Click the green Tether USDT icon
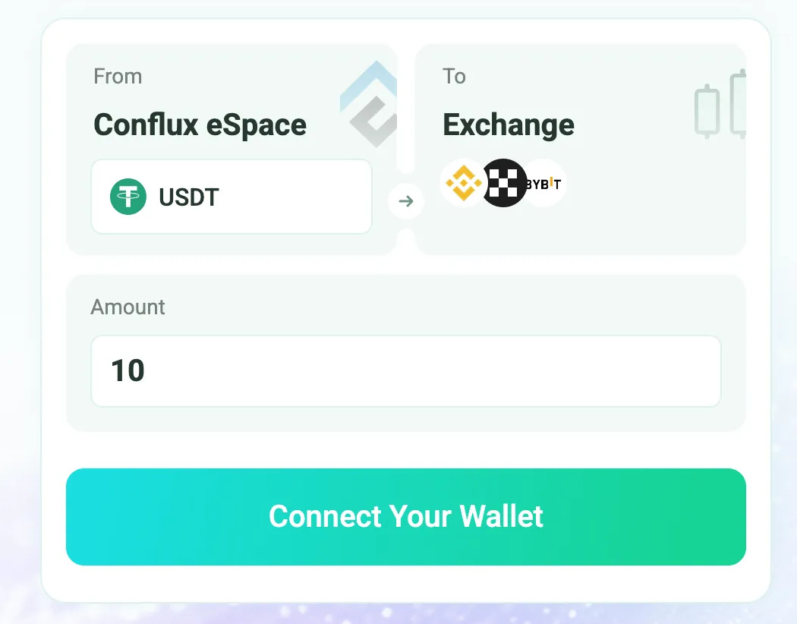The image size is (797, 624). tap(128, 197)
